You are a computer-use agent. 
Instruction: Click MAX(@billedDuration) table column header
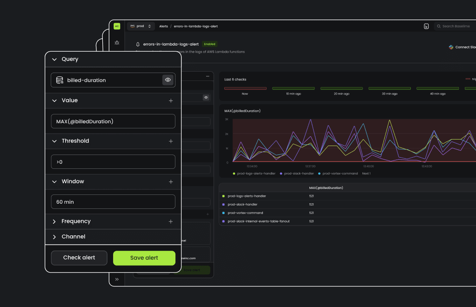(326, 188)
